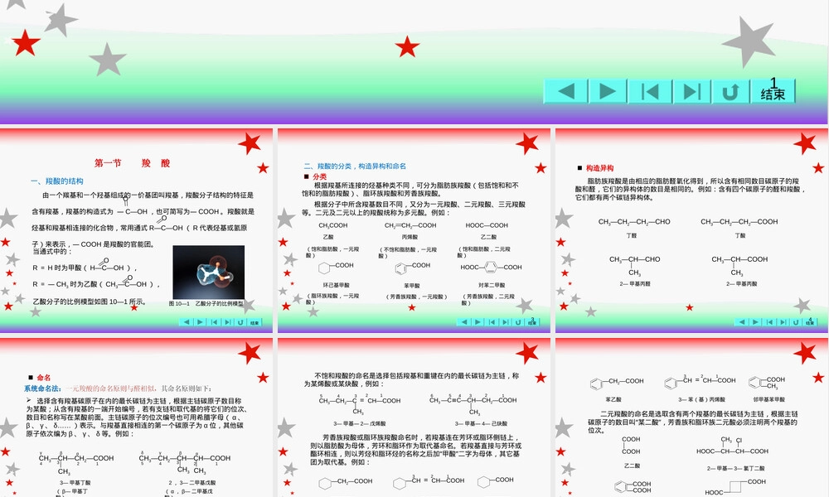The image size is (829, 497).
Task: Select the acetic acid molecule model image
Action: point(209,272)
